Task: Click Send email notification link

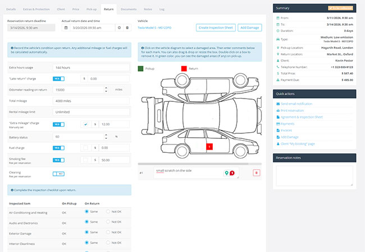Action: (296, 104)
